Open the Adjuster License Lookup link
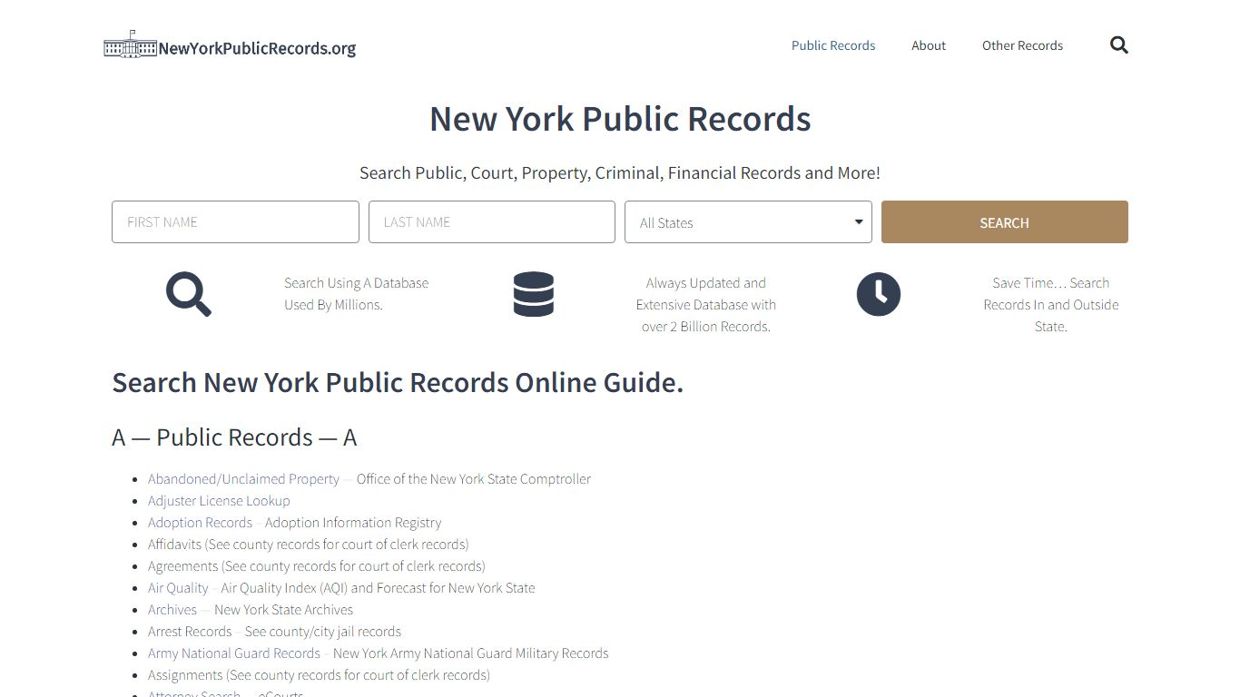 tap(219, 500)
